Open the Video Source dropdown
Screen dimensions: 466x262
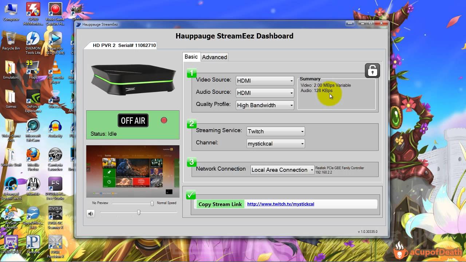pos(265,81)
